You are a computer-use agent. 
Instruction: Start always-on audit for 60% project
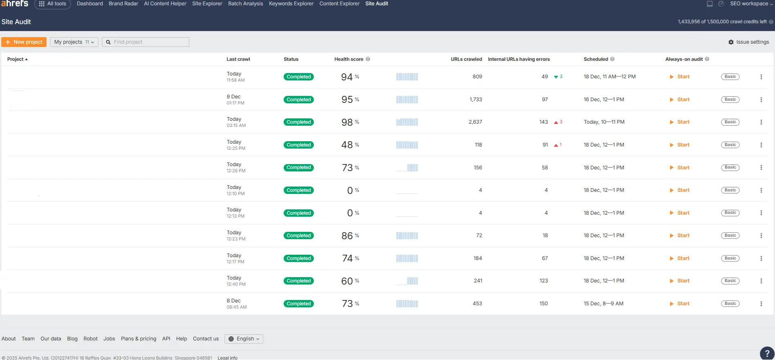click(680, 281)
